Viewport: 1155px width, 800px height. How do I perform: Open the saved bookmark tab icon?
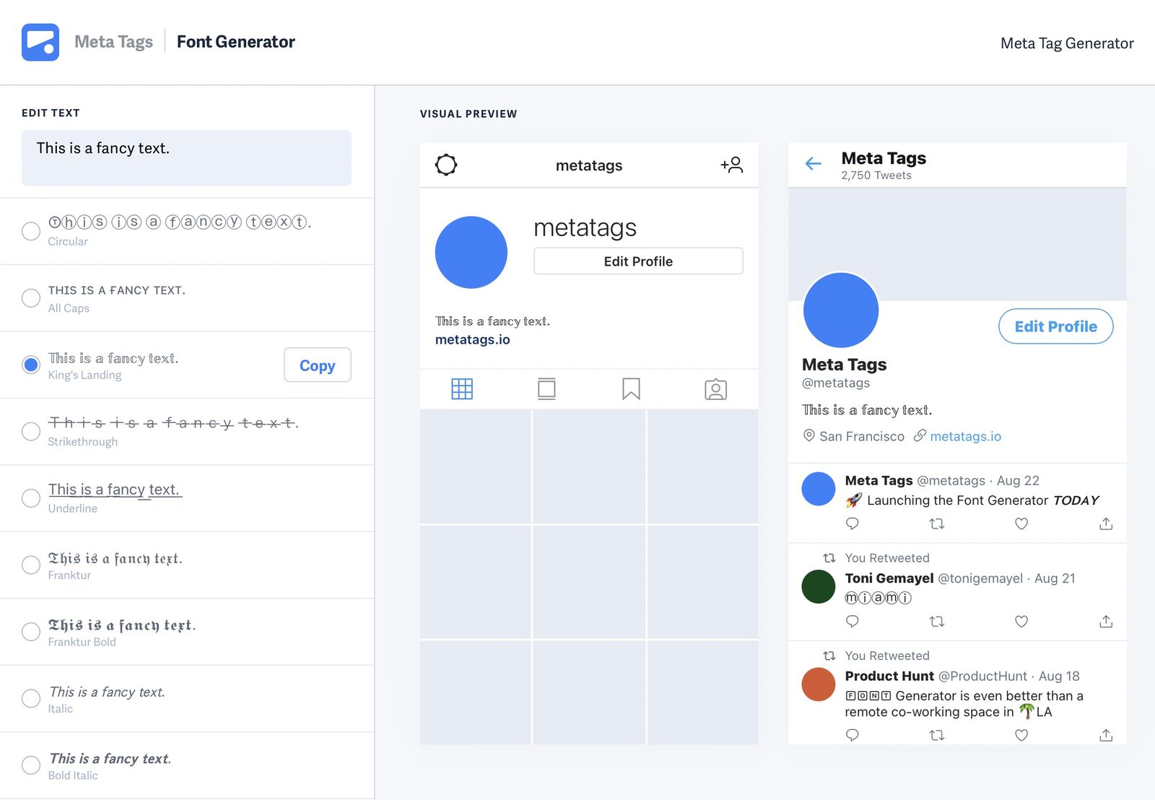(631, 389)
